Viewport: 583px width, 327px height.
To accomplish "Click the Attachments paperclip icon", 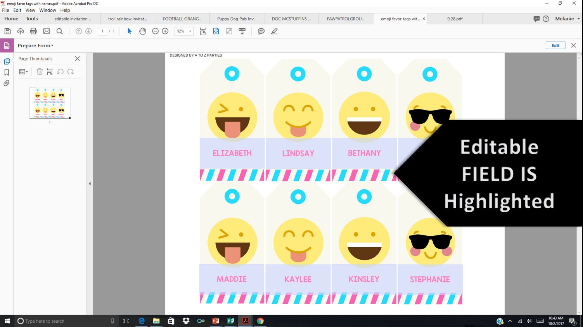I will coord(7,83).
